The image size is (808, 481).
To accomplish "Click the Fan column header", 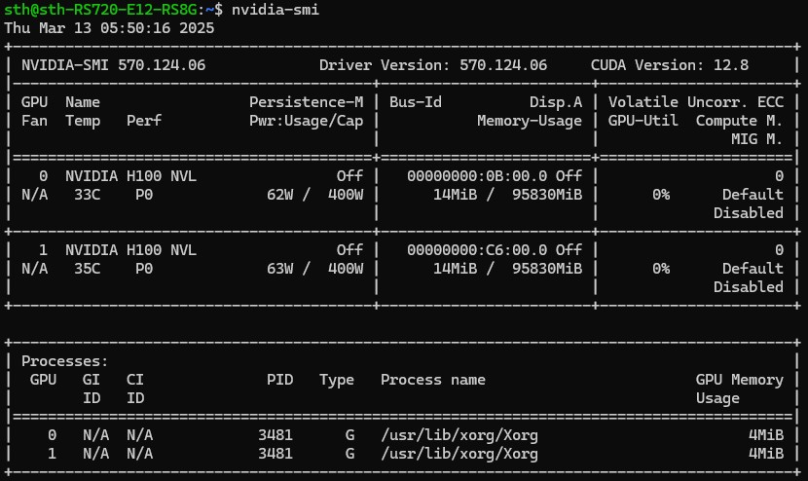I will coord(34,121).
